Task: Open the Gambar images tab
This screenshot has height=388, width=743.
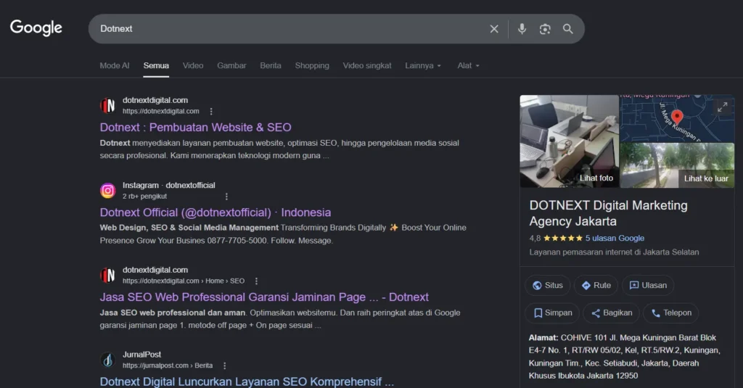Action: pyautogui.click(x=231, y=65)
